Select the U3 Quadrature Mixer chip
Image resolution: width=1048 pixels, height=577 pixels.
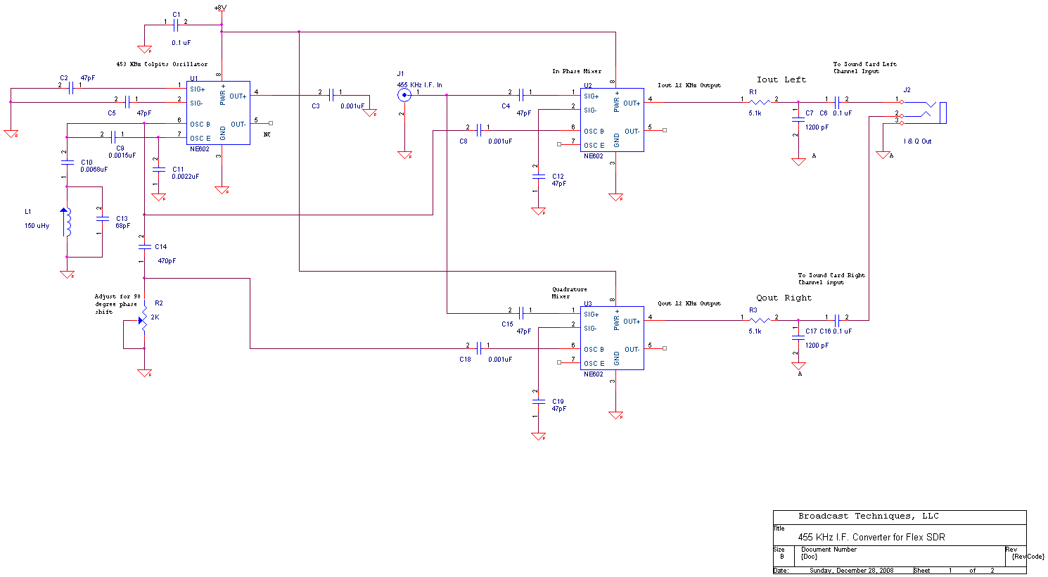click(612, 338)
